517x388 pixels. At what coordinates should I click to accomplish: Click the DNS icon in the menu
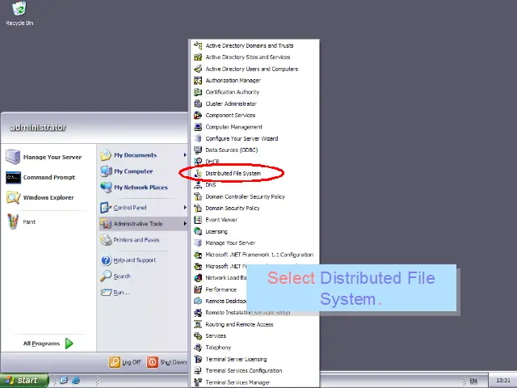pyautogui.click(x=198, y=185)
